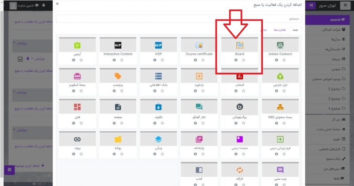The image size is (354, 186).
Task: Open the ادمین سایت user menu
Action: click(27, 5)
